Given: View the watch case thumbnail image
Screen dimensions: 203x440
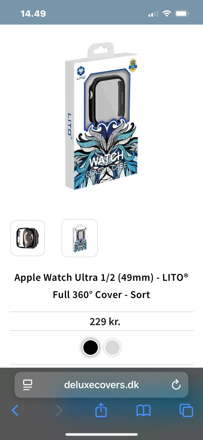Looking at the screenshot, I should coord(27,238).
